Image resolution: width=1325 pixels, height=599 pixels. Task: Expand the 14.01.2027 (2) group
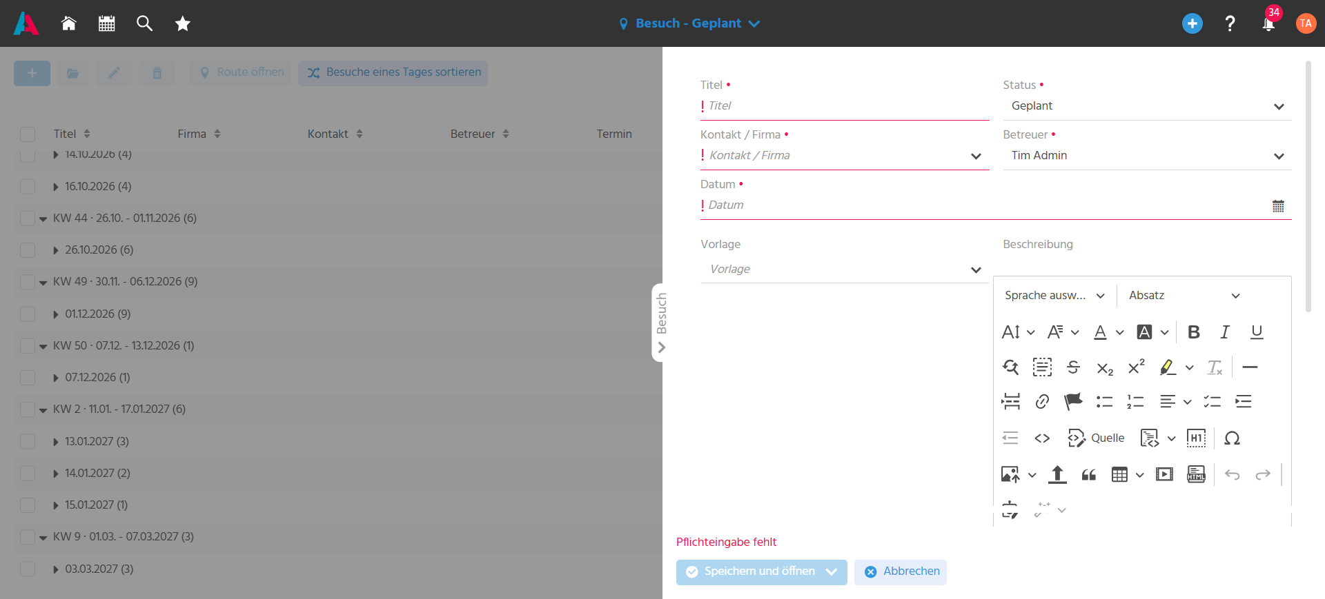point(56,474)
